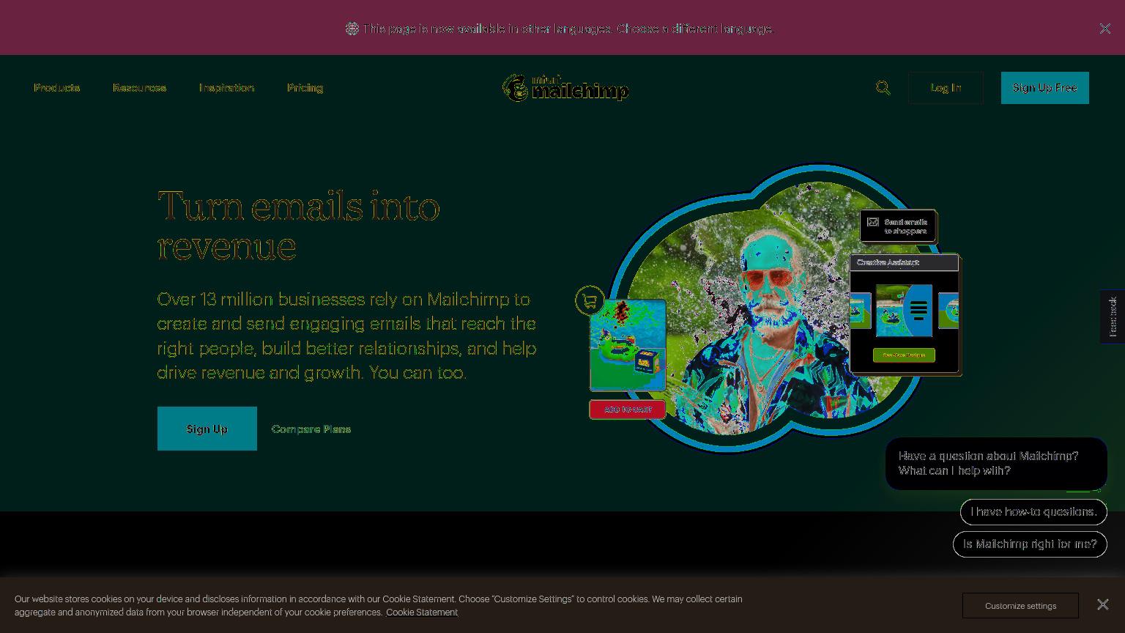This screenshot has height=633, width=1125.
Task: Click the Send emails to shoppers badge
Action: [898, 226]
